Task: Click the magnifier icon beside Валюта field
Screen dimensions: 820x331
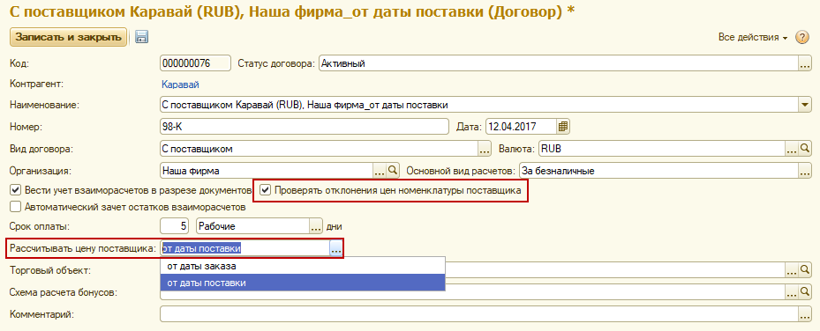Action: [805, 149]
